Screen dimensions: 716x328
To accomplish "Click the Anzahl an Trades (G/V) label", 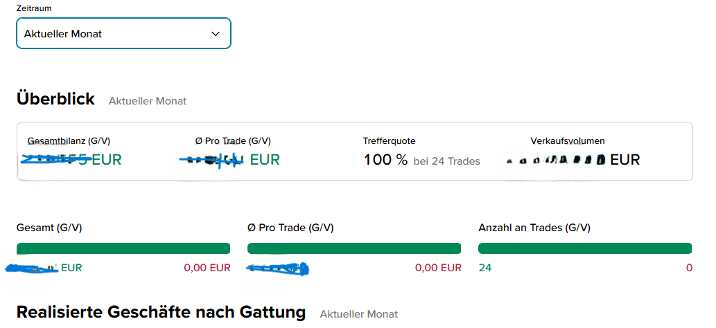I will (534, 227).
